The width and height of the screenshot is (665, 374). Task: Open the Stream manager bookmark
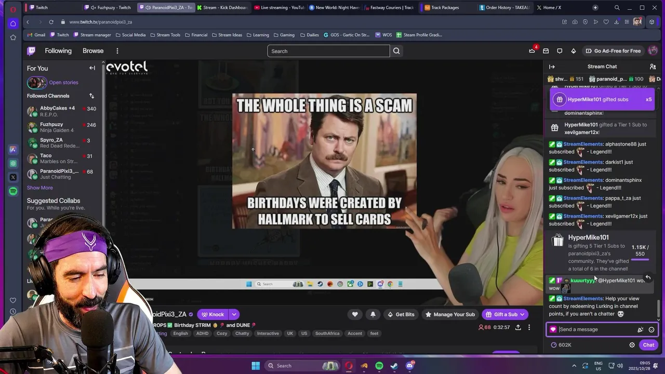point(92,35)
